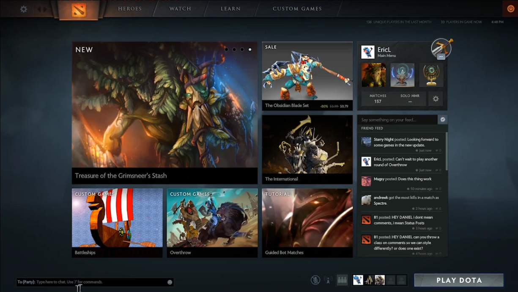Open the Battleships custom game tile
Screen dimensions: 518x292
click(117, 223)
